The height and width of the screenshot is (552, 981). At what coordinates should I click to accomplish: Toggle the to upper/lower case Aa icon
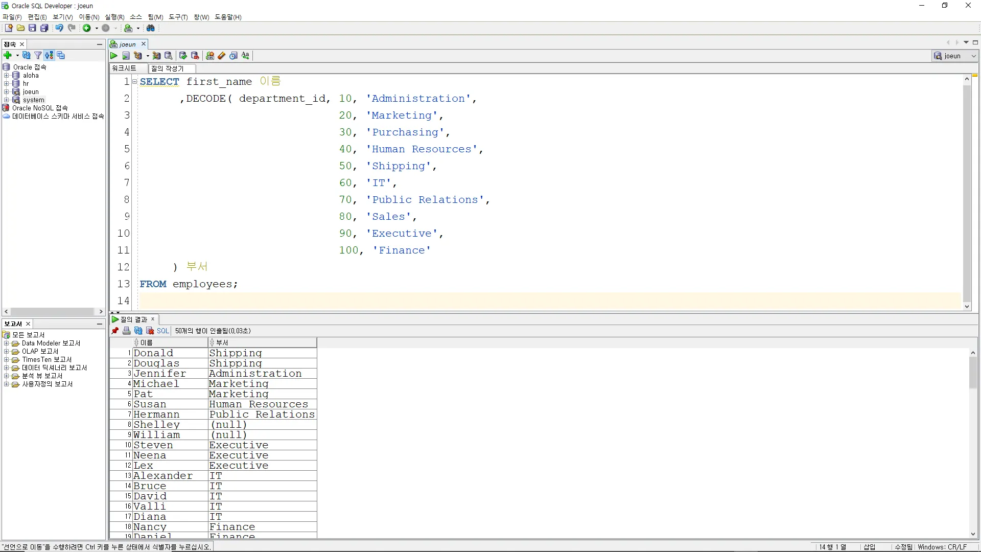[x=246, y=56]
